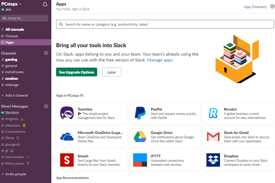Click the plus icon beside Direct Messages

coord(46,106)
